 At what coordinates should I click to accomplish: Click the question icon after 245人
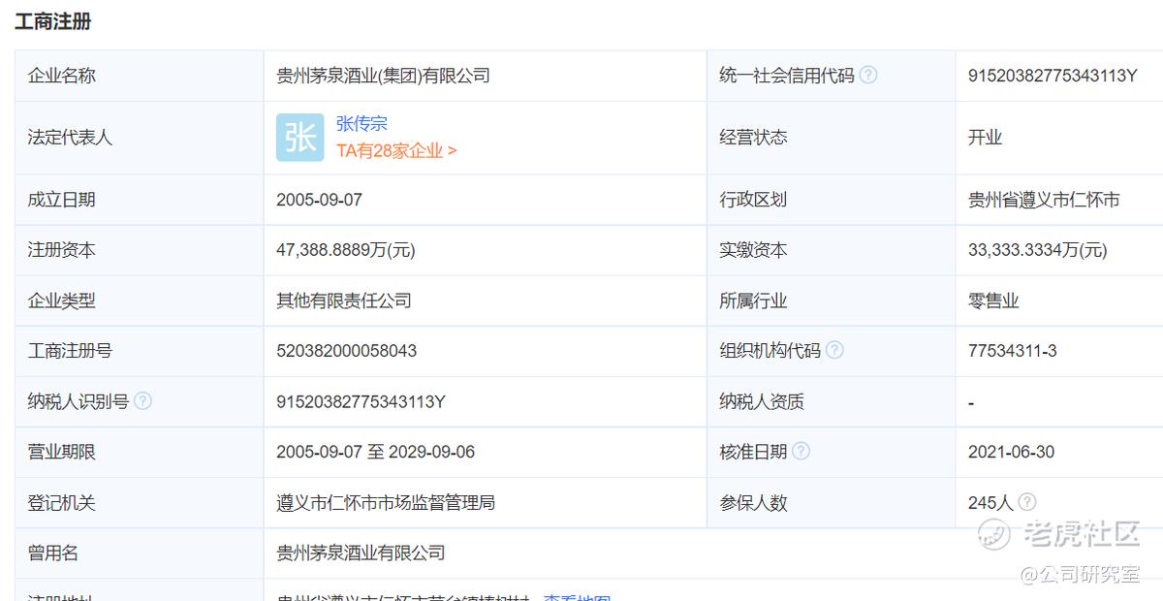1027,501
